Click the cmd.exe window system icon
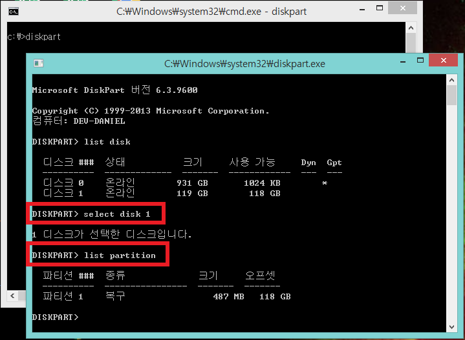Image resolution: width=465 pixels, height=340 pixels. tap(14, 12)
